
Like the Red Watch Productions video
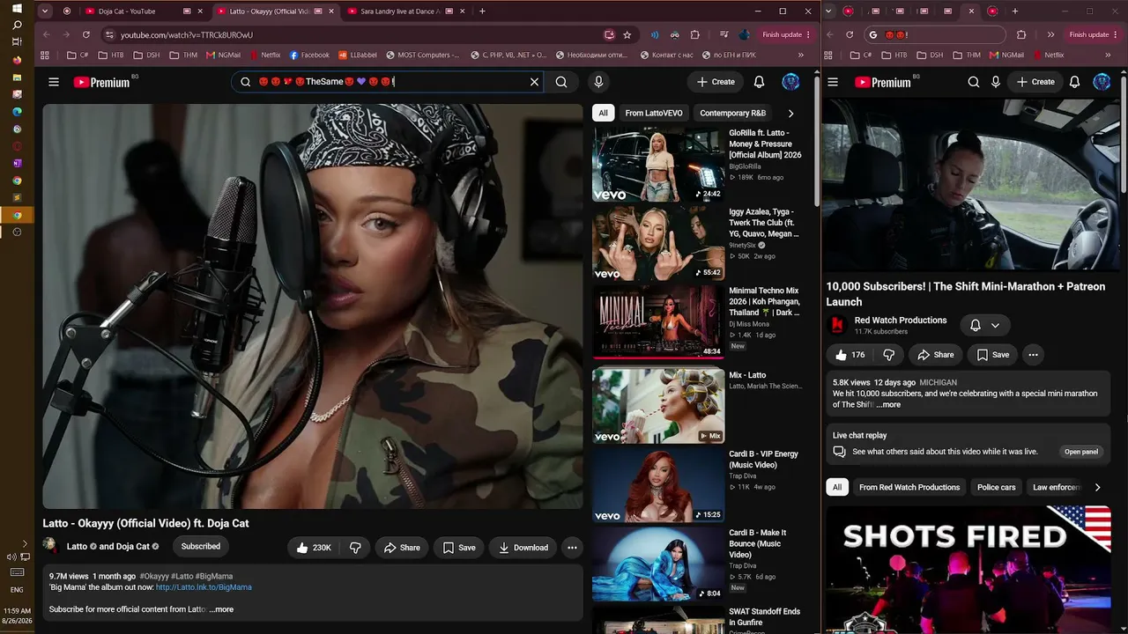850,355
